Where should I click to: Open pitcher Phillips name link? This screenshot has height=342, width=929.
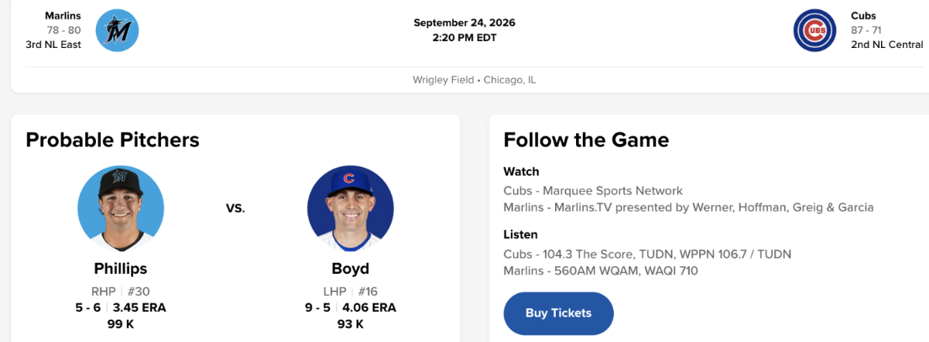click(x=121, y=269)
